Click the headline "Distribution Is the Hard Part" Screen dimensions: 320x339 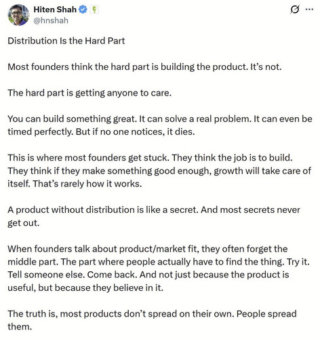click(66, 41)
